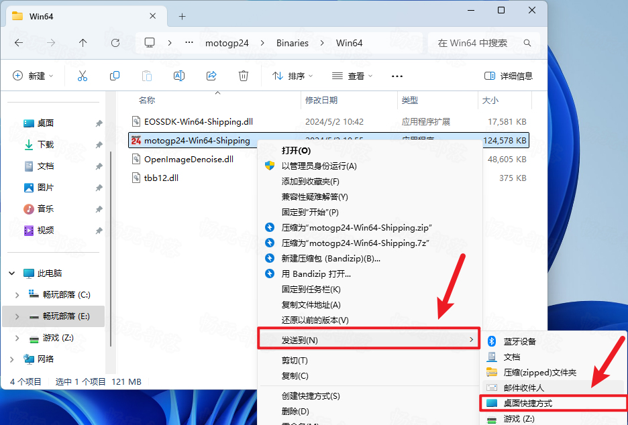Image resolution: width=628 pixels, height=425 pixels.
Task: Click the Copy icon in toolbar
Action: [x=115, y=76]
